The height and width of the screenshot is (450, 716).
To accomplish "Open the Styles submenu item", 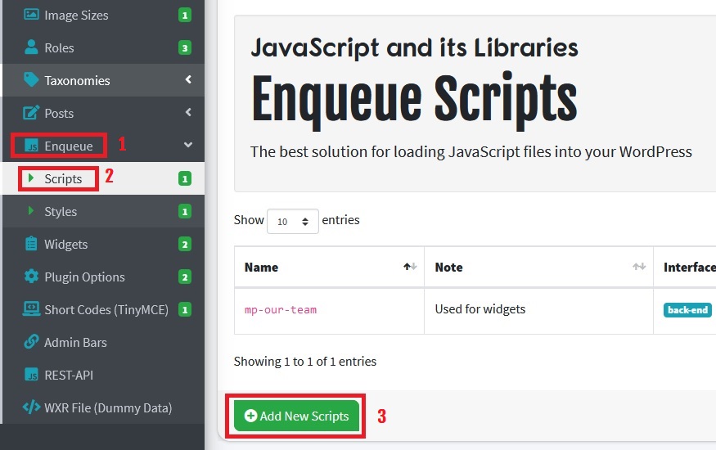I will pyautogui.click(x=61, y=211).
